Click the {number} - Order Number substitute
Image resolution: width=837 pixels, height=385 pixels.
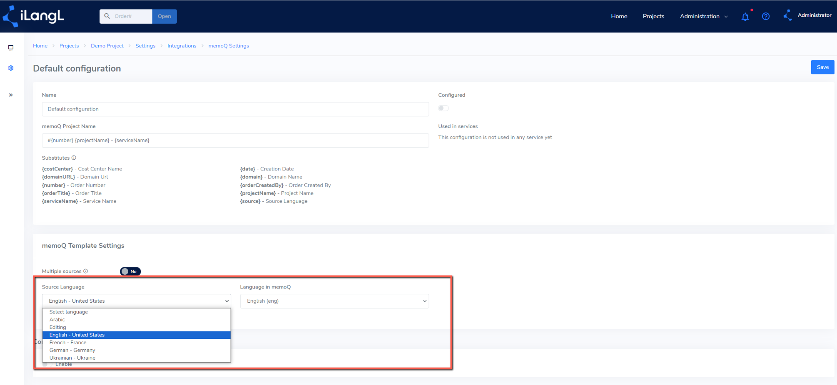(74, 185)
